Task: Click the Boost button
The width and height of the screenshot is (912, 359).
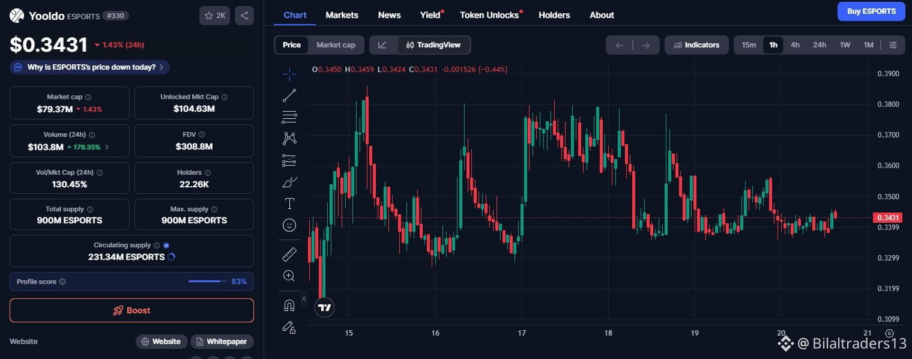Action: coord(131,310)
